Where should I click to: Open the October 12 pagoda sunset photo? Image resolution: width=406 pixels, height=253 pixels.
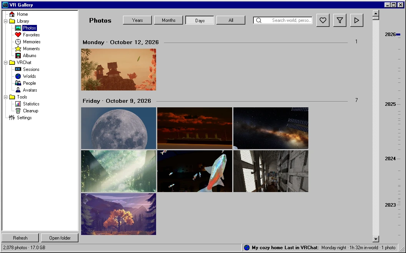coord(118,69)
